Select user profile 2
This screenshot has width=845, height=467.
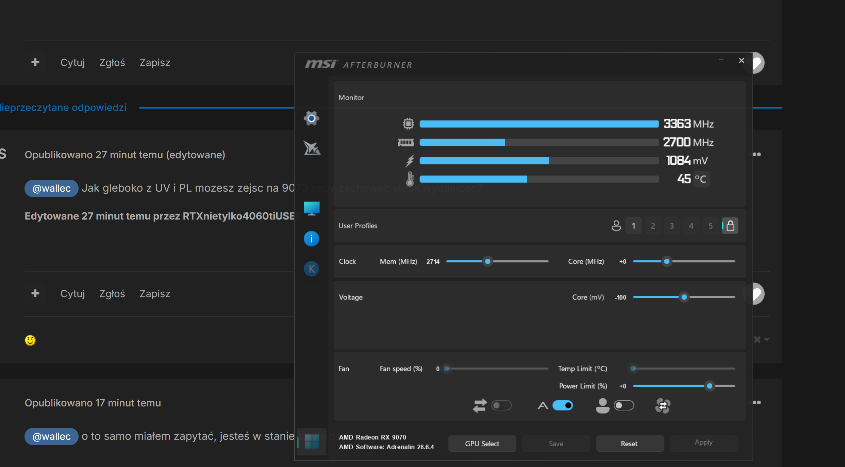653,226
